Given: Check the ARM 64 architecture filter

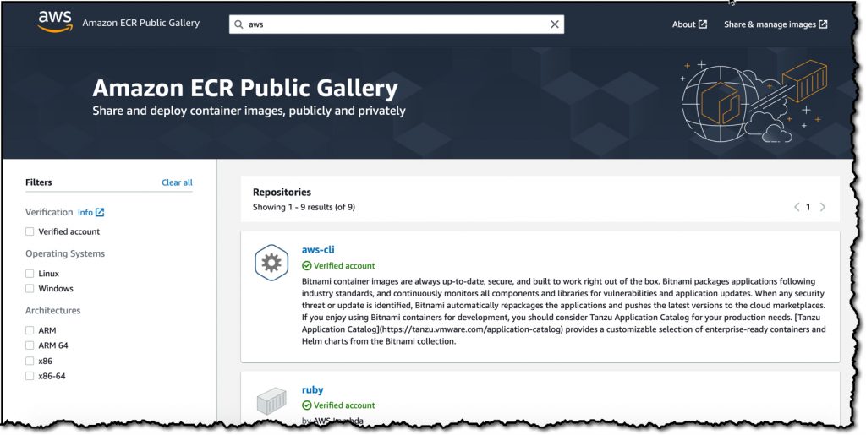Looking at the screenshot, I should (x=30, y=345).
